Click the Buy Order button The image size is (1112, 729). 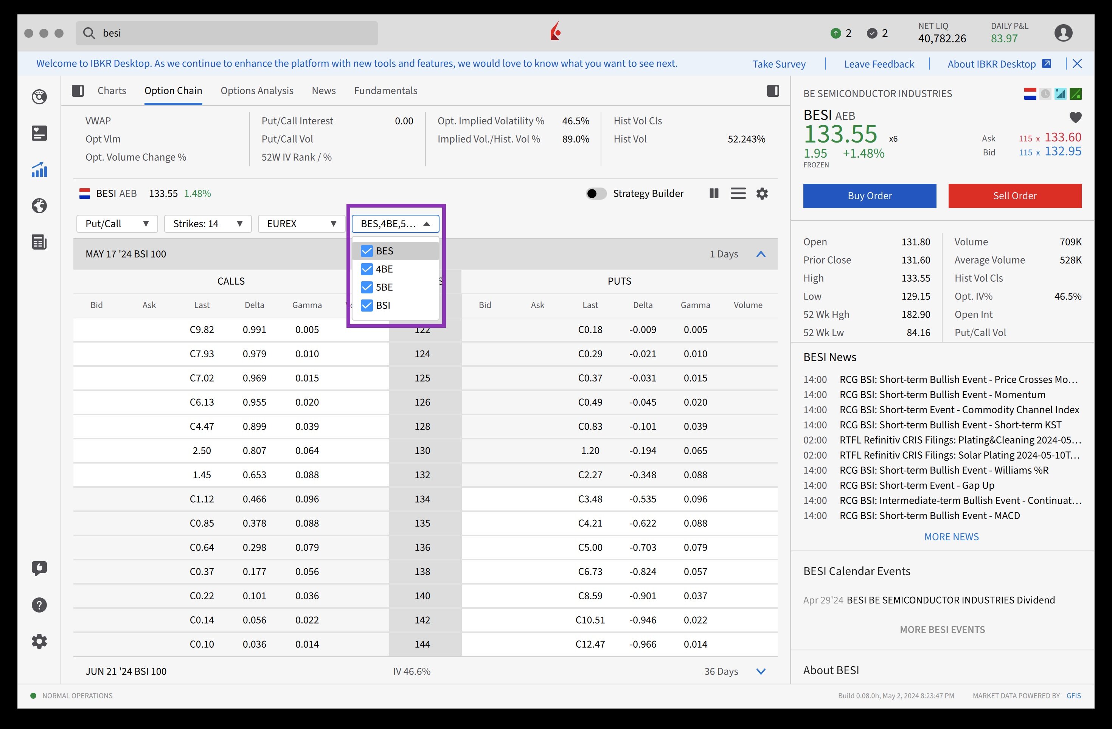click(869, 196)
